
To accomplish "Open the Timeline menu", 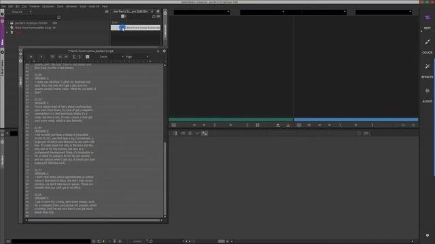I will tap(35, 6).
